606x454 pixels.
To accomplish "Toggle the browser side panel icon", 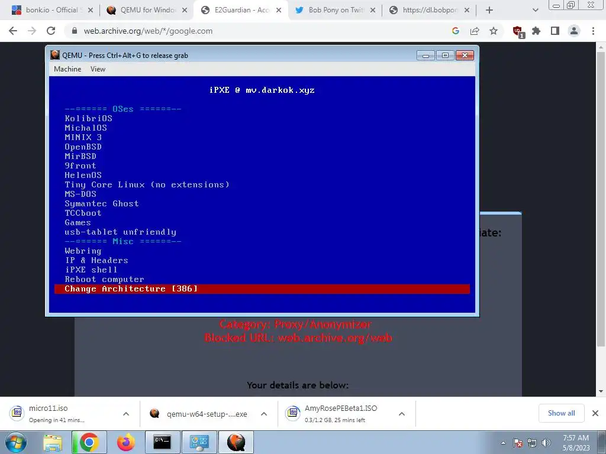I will [x=555, y=31].
